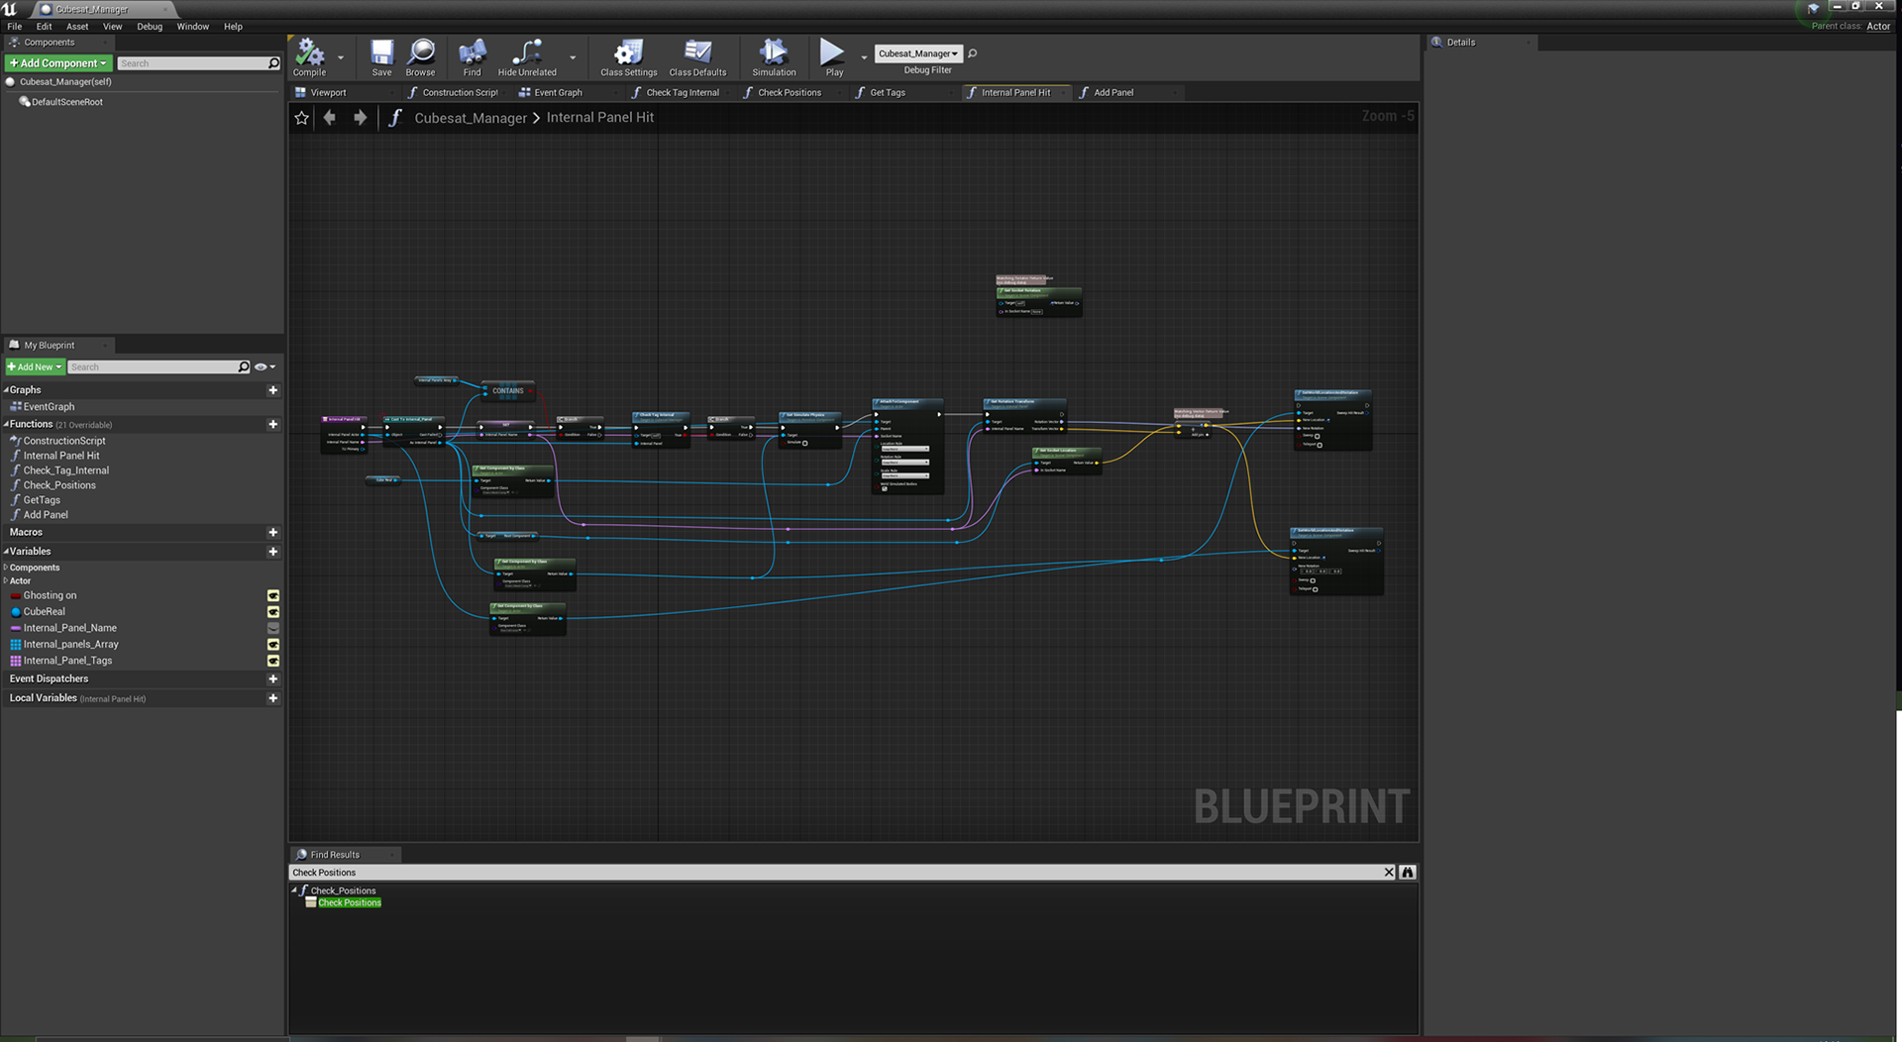Add a new function with plus icon

coord(272,424)
